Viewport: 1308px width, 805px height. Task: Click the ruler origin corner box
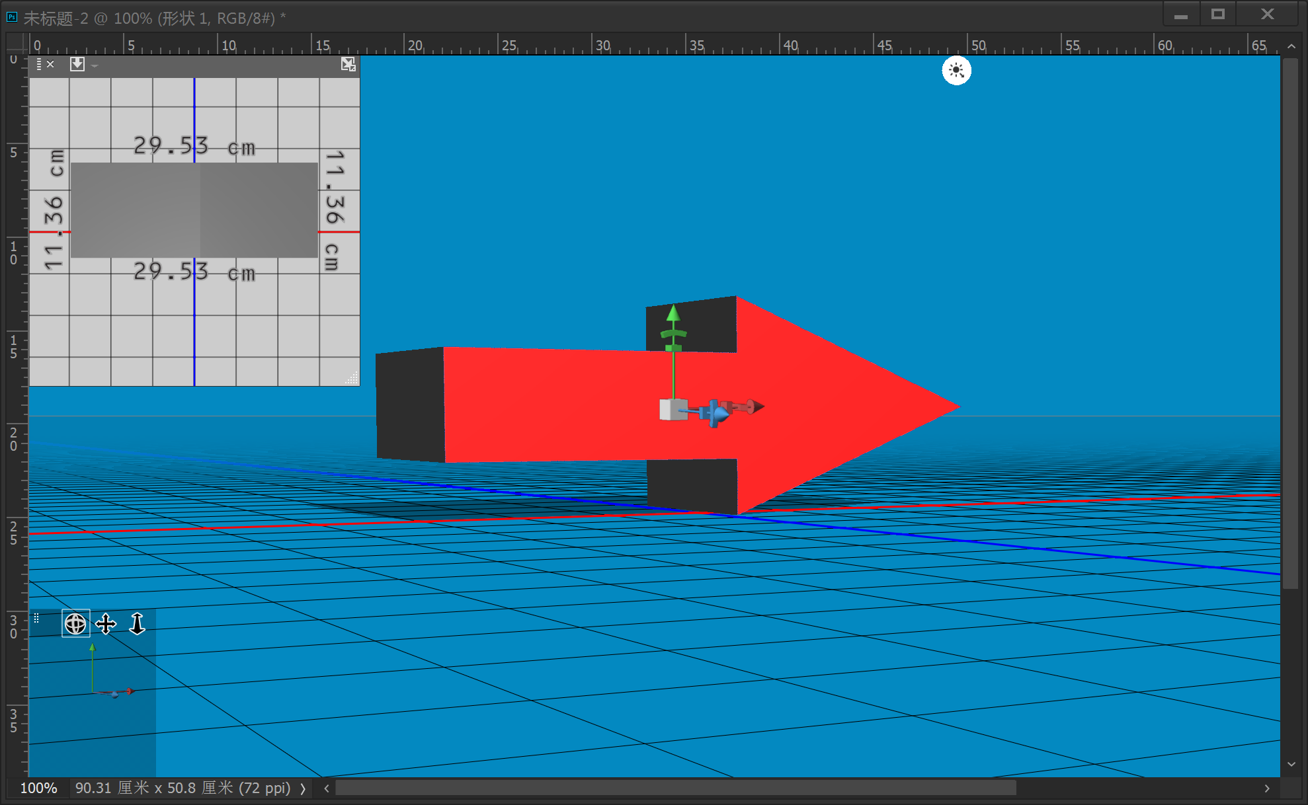click(17, 44)
